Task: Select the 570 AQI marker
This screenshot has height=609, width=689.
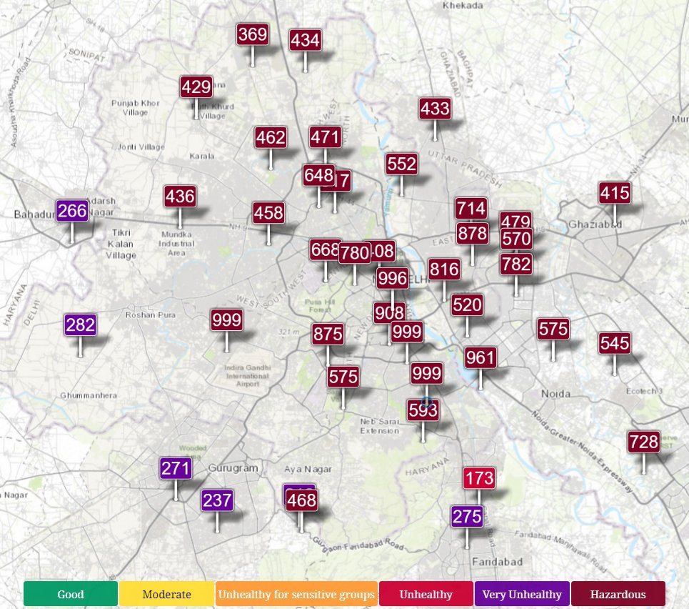Action: [516, 239]
